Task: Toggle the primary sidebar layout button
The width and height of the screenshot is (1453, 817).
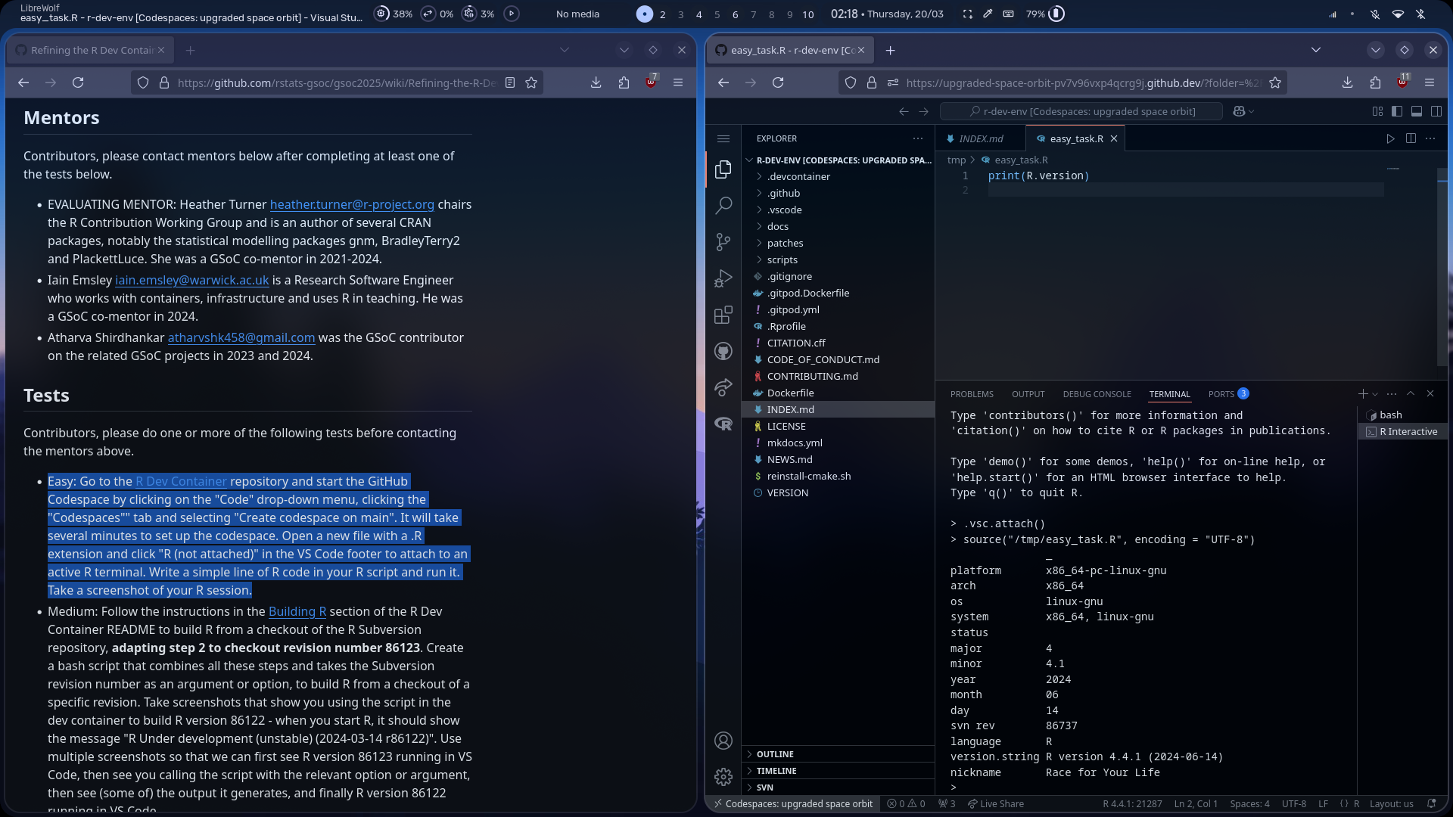Action: pyautogui.click(x=1397, y=111)
